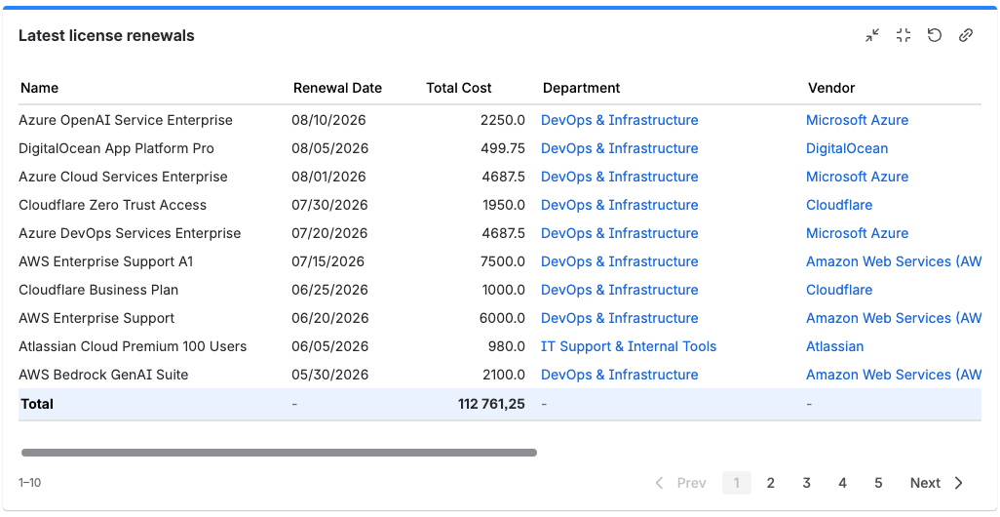The height and width of the screenshot is (517, 1000).
Task: Select Azure OpenAI Service Enterprise name
Action: coord(126,120)
